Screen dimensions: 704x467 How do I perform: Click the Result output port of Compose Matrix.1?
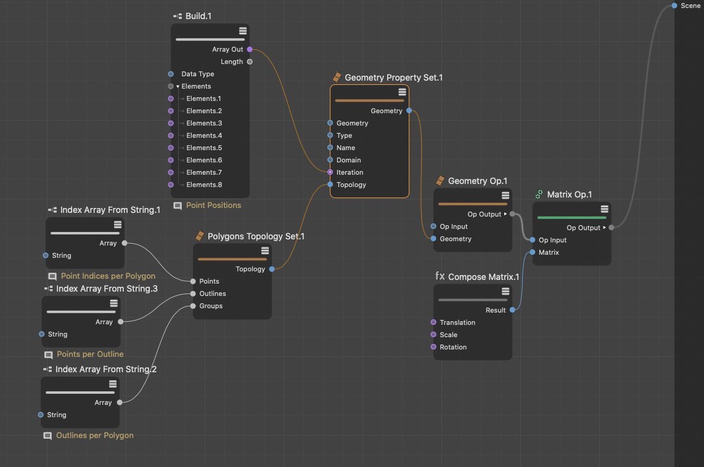click(x=512, y=310)
